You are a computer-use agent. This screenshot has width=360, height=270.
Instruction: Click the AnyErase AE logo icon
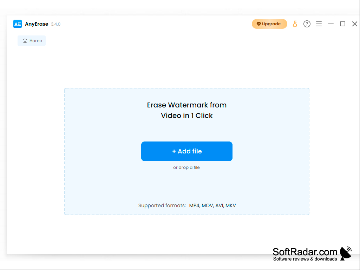point(18,24)
